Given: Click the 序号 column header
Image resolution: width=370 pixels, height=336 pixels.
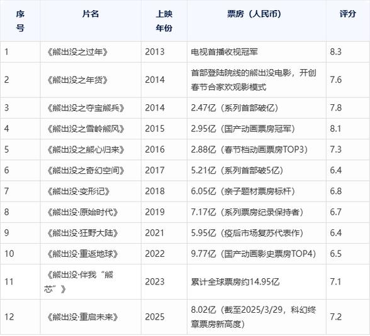Looking at the screenshot, I should point(20,21).
